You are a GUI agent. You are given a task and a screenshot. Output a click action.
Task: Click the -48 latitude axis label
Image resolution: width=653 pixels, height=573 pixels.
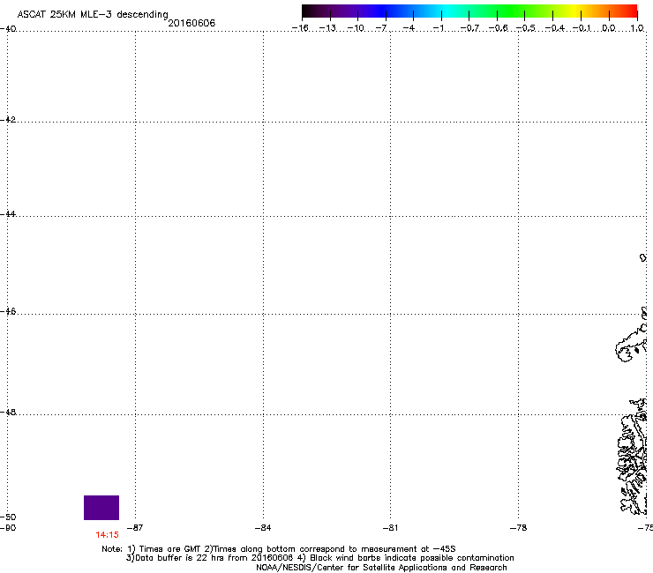pyautogui.click(x=8, y=412)
